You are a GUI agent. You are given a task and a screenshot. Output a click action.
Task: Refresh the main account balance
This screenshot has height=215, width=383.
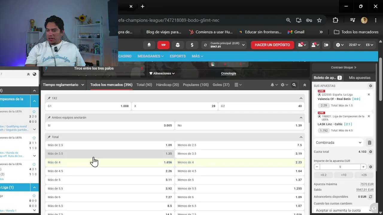click(205, 45)
